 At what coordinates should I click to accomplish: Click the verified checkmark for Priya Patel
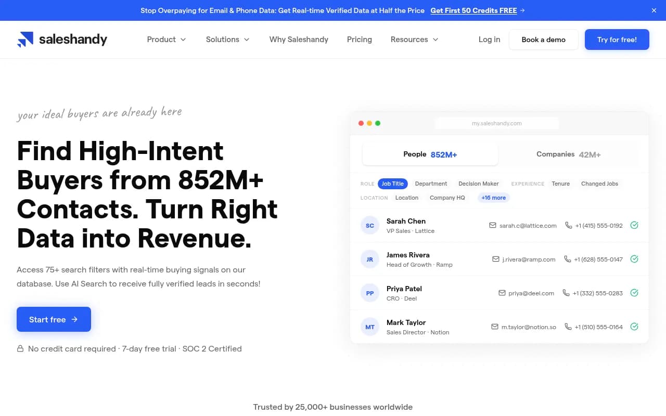click(x=634, y=293)
